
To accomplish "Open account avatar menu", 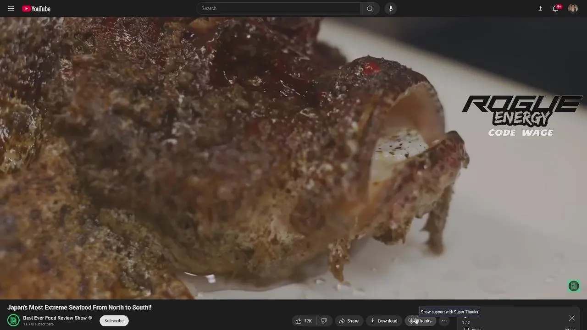I will 573,9.
